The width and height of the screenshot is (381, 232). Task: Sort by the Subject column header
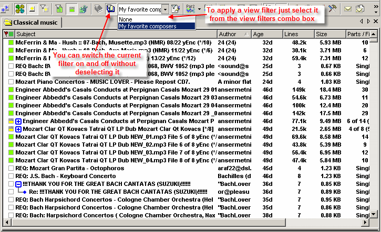[x=116, y=34]
